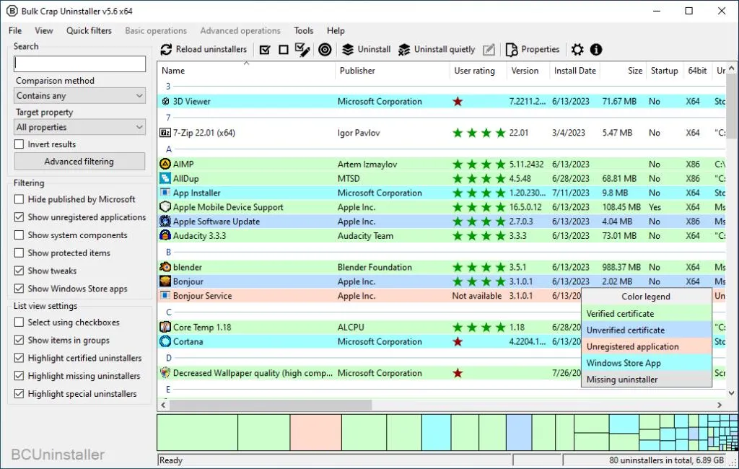Click the App Installer row icon

point(165,193)
